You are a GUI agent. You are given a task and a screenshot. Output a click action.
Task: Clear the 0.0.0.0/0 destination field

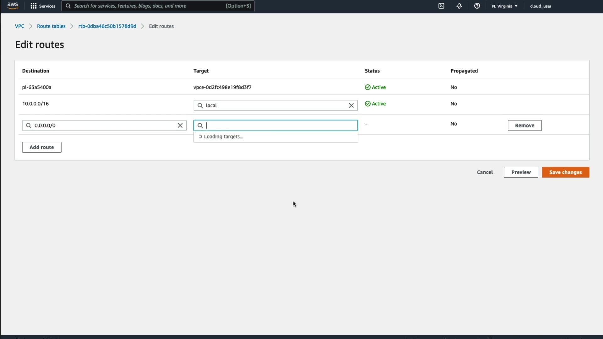click(180, 126)
